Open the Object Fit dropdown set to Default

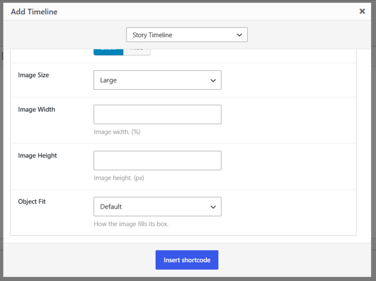click(x=157, y=207)
